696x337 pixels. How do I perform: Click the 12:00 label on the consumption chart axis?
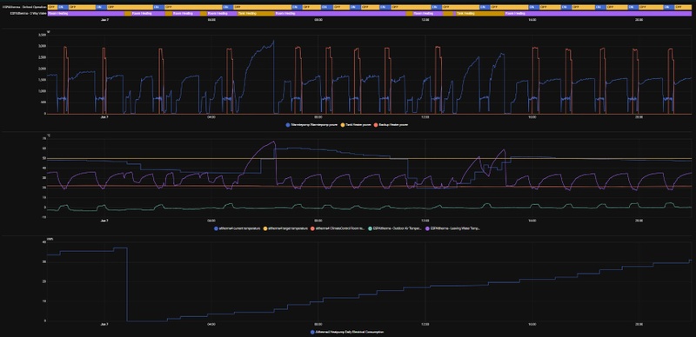pos(425,324)
